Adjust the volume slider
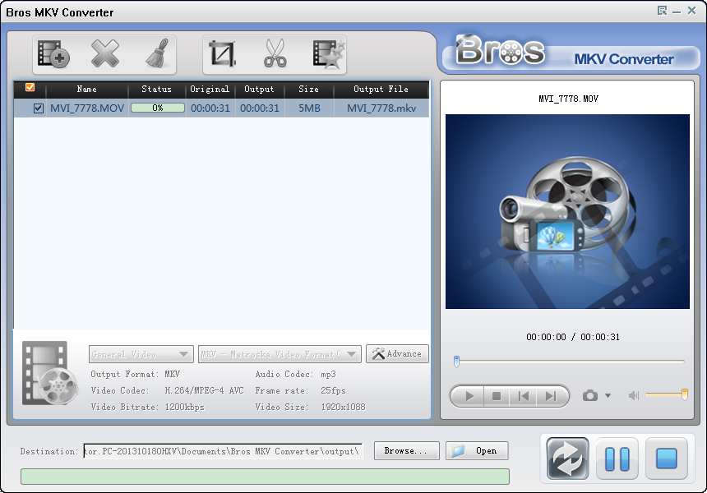 pyautogui.click(x=667, y=394)
